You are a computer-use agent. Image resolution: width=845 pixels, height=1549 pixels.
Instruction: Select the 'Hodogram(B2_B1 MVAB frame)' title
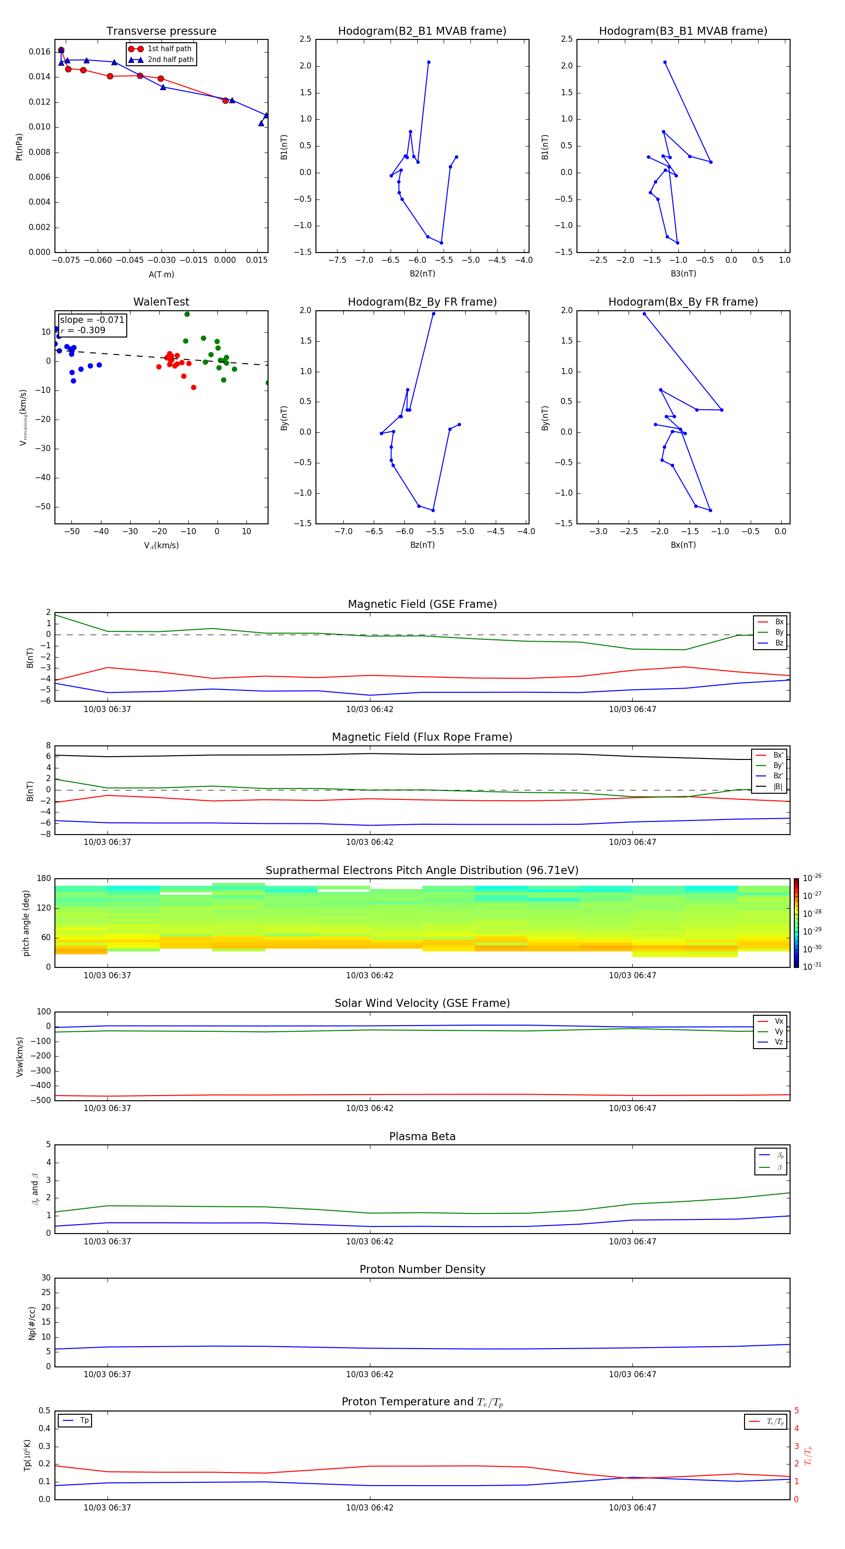pyautogui.click(x=422, y=31)
